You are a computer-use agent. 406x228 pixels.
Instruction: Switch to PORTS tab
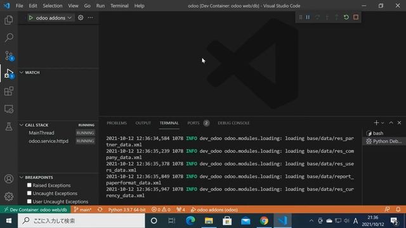[193, 123]
